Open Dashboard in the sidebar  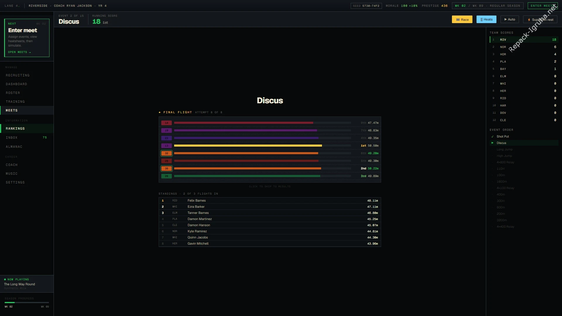pos(27,84)
